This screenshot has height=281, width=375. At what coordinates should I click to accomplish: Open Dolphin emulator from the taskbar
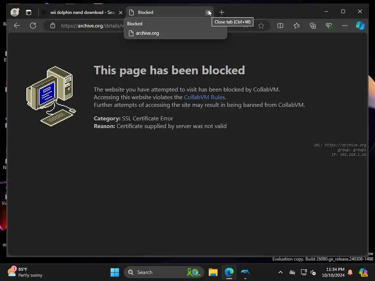(245, 272)
